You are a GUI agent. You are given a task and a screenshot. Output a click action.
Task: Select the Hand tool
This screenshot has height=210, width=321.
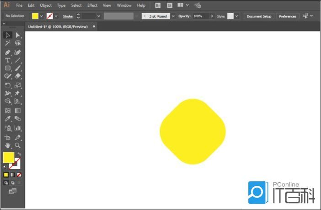(8, 145)
